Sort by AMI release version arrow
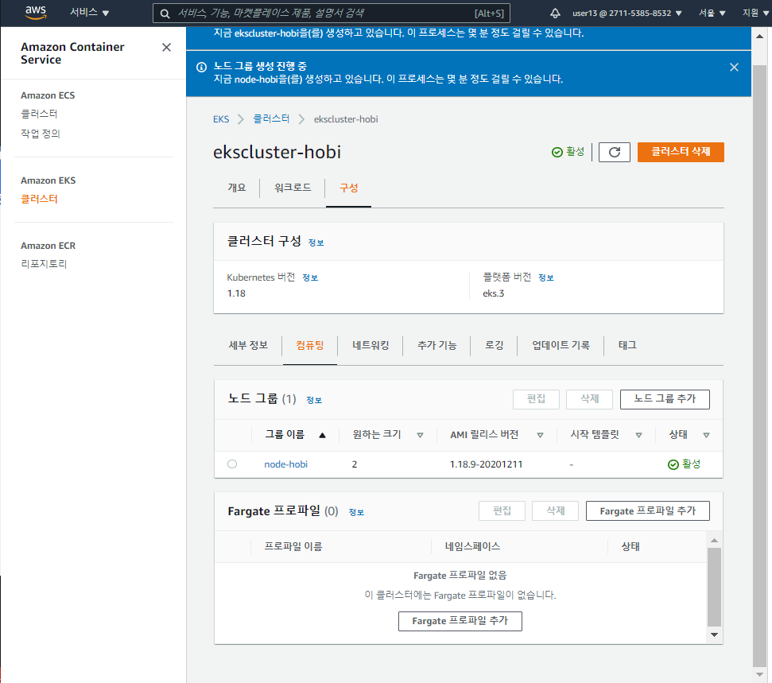Viewport: 772px width, 683px height. tap(540, 435)
